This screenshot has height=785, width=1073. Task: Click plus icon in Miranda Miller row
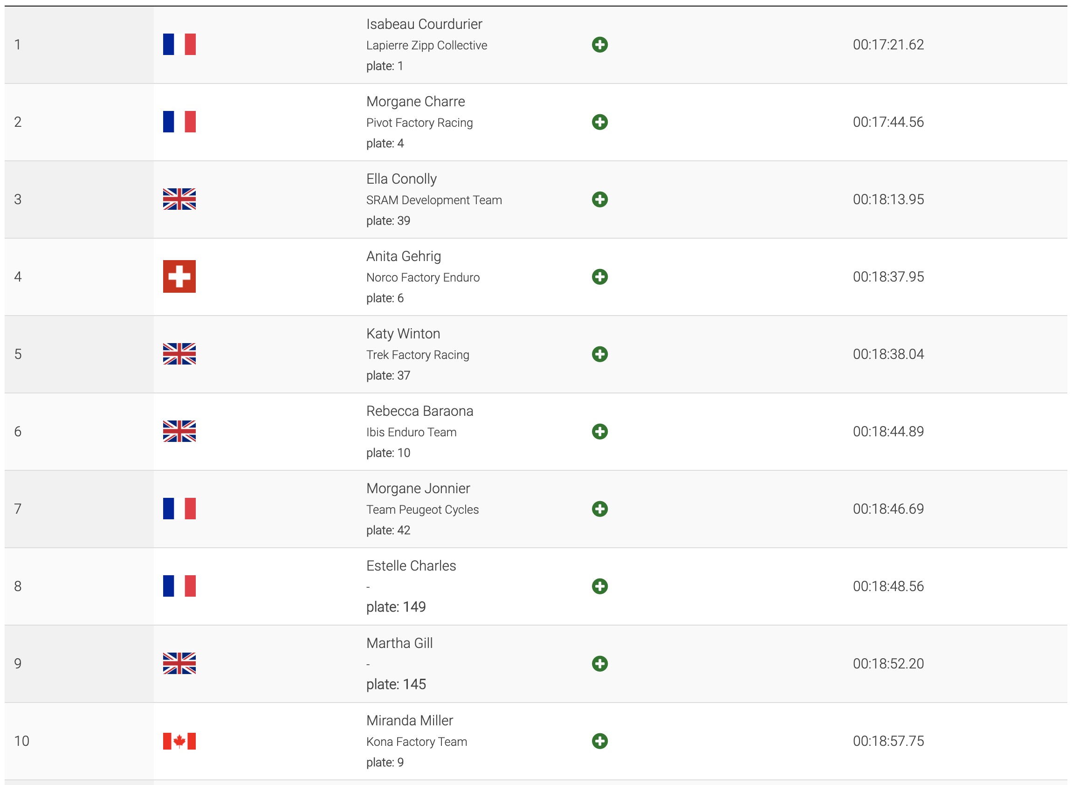(x=600, y=742)
